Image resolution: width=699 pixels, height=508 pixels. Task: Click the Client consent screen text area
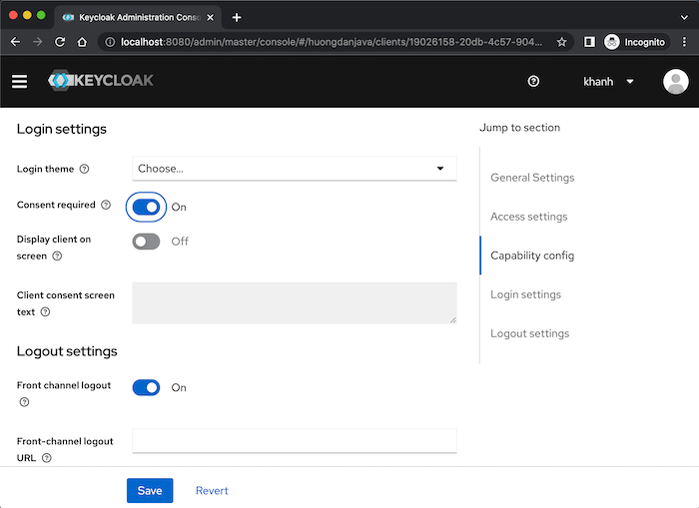[x=295, y=303]
